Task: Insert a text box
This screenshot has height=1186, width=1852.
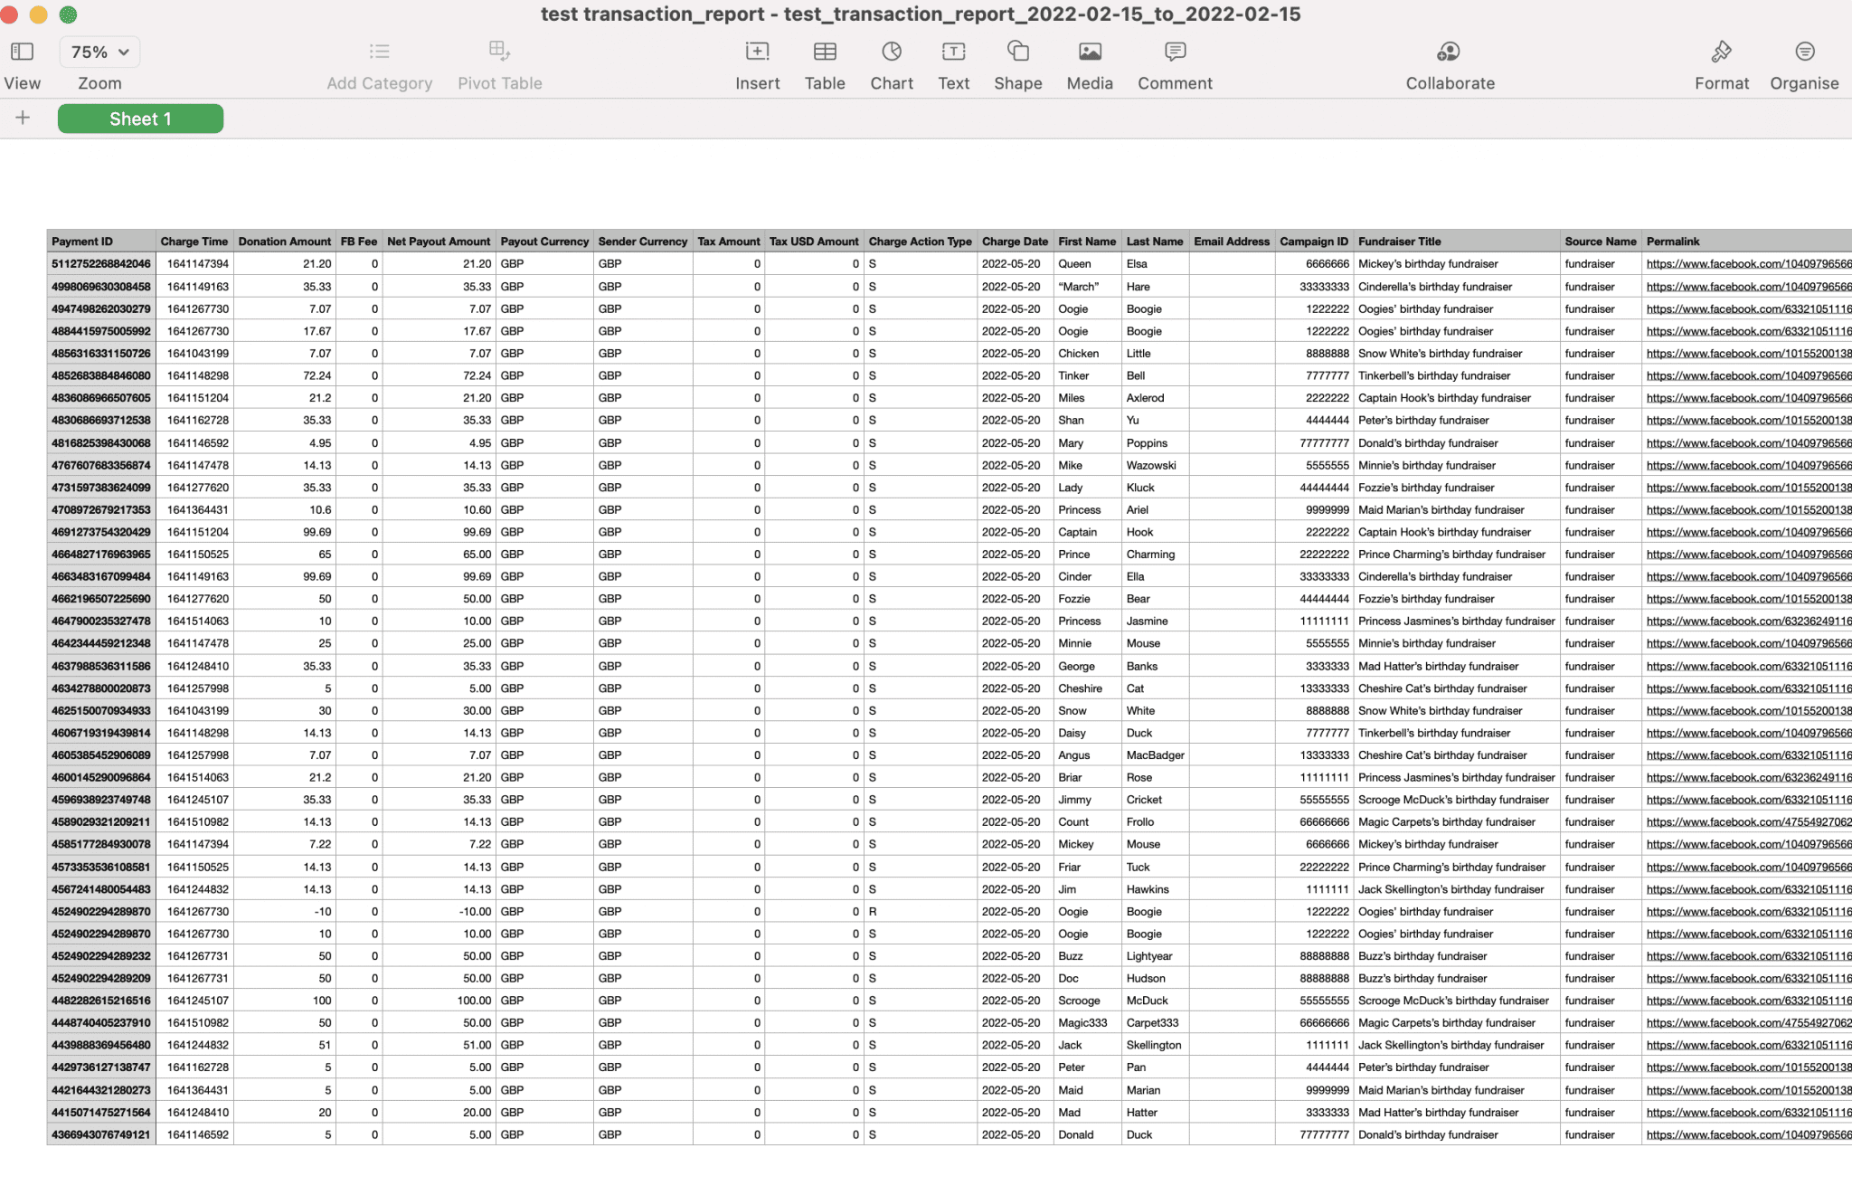Action: click(x=953, y=62)
